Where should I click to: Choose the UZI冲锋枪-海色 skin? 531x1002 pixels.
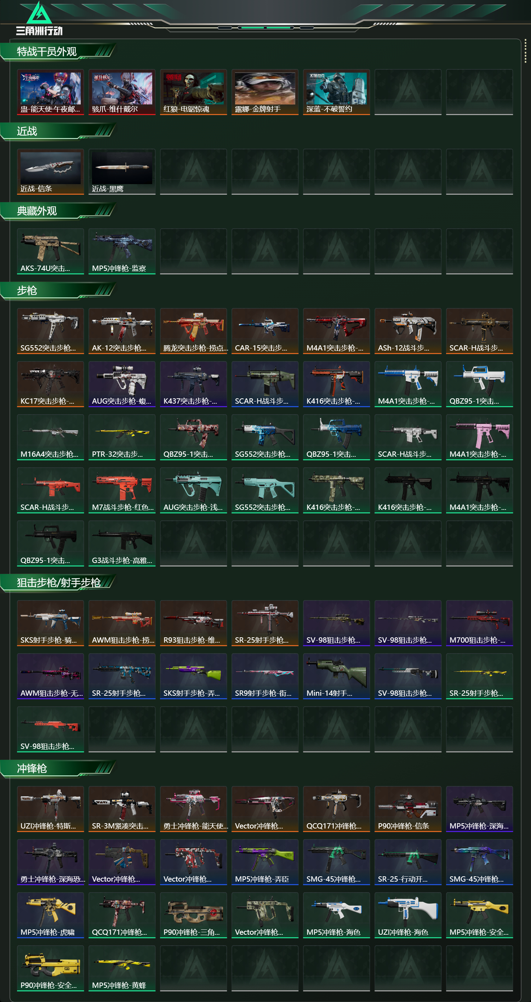(x=408, y=916)
